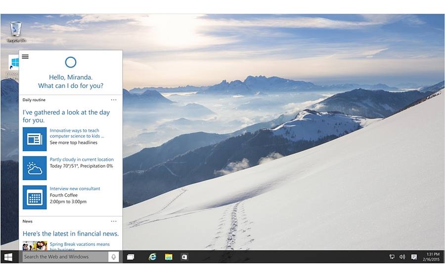
Task: Open Daily routine card options (three dots)
Action: click(x=114, y=100)
